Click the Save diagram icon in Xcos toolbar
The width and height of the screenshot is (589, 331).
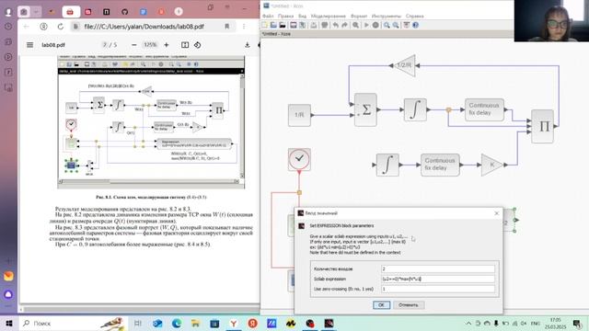294,25
